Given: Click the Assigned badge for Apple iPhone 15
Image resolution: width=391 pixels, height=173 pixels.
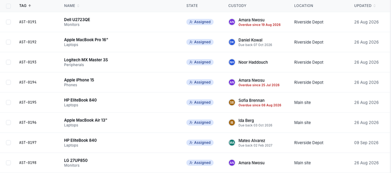Looking at the screenshot, I should [200, 82].
